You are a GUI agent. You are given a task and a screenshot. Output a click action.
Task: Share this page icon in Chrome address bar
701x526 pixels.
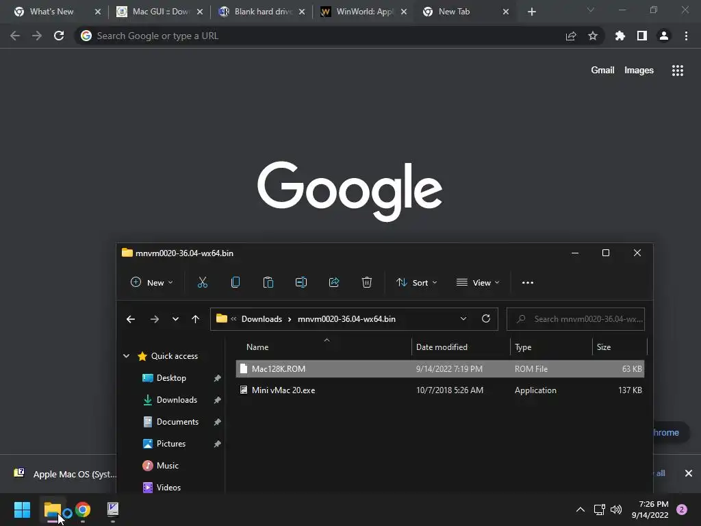point(571,36)
